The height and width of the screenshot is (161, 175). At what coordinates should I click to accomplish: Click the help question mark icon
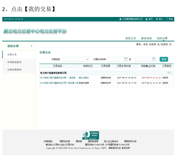[167, 19]
